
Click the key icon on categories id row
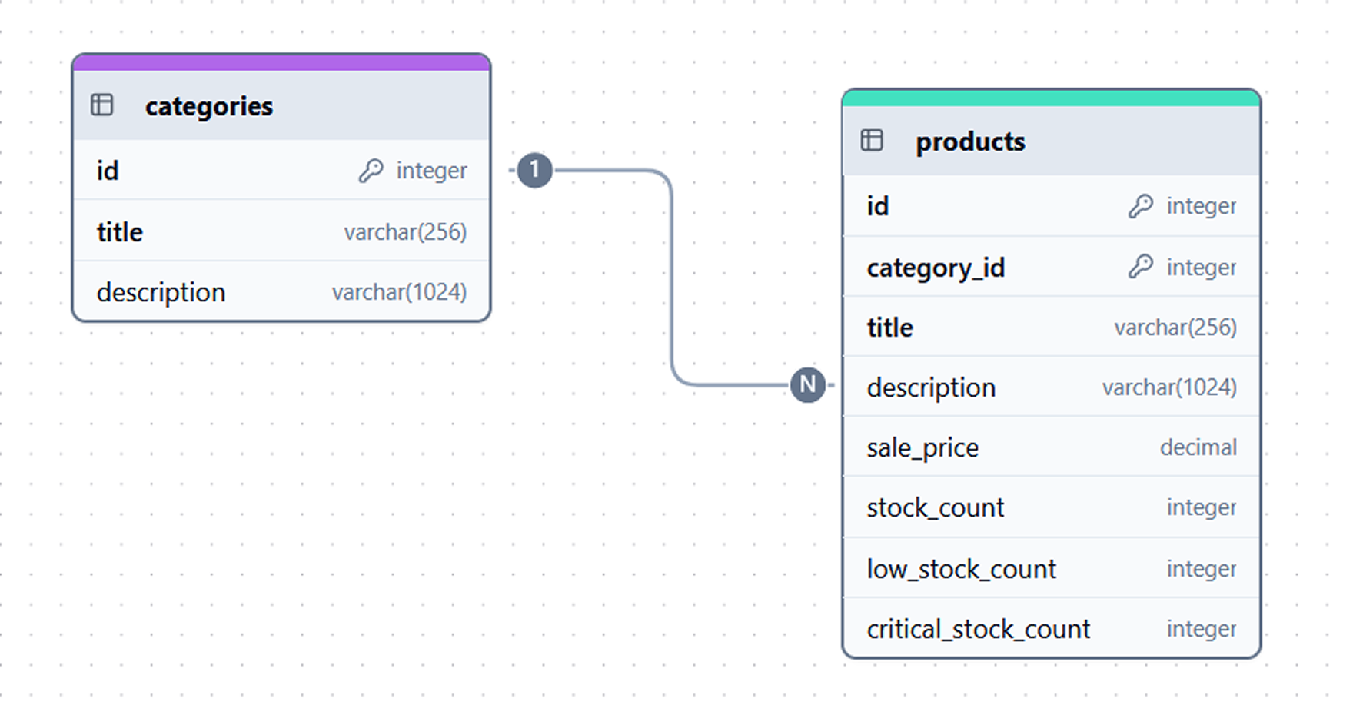click(x=371, y=170)
